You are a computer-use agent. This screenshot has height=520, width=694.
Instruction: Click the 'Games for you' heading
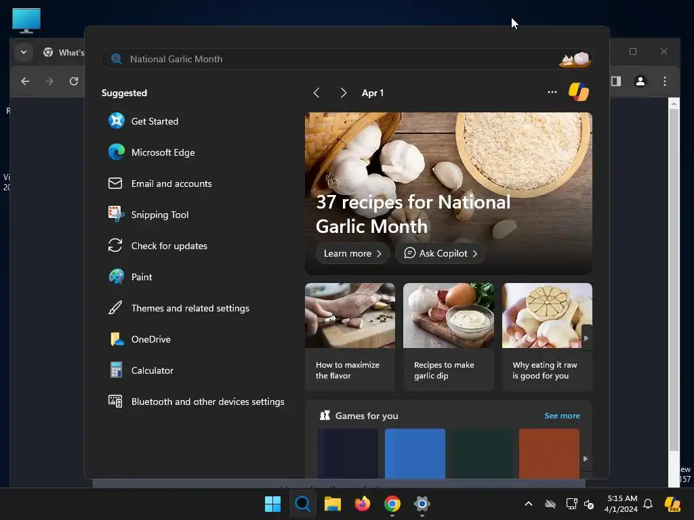tap(367, 416)
